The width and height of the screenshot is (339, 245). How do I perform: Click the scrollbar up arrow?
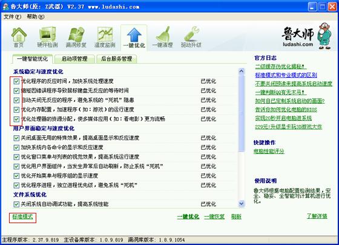242,71
